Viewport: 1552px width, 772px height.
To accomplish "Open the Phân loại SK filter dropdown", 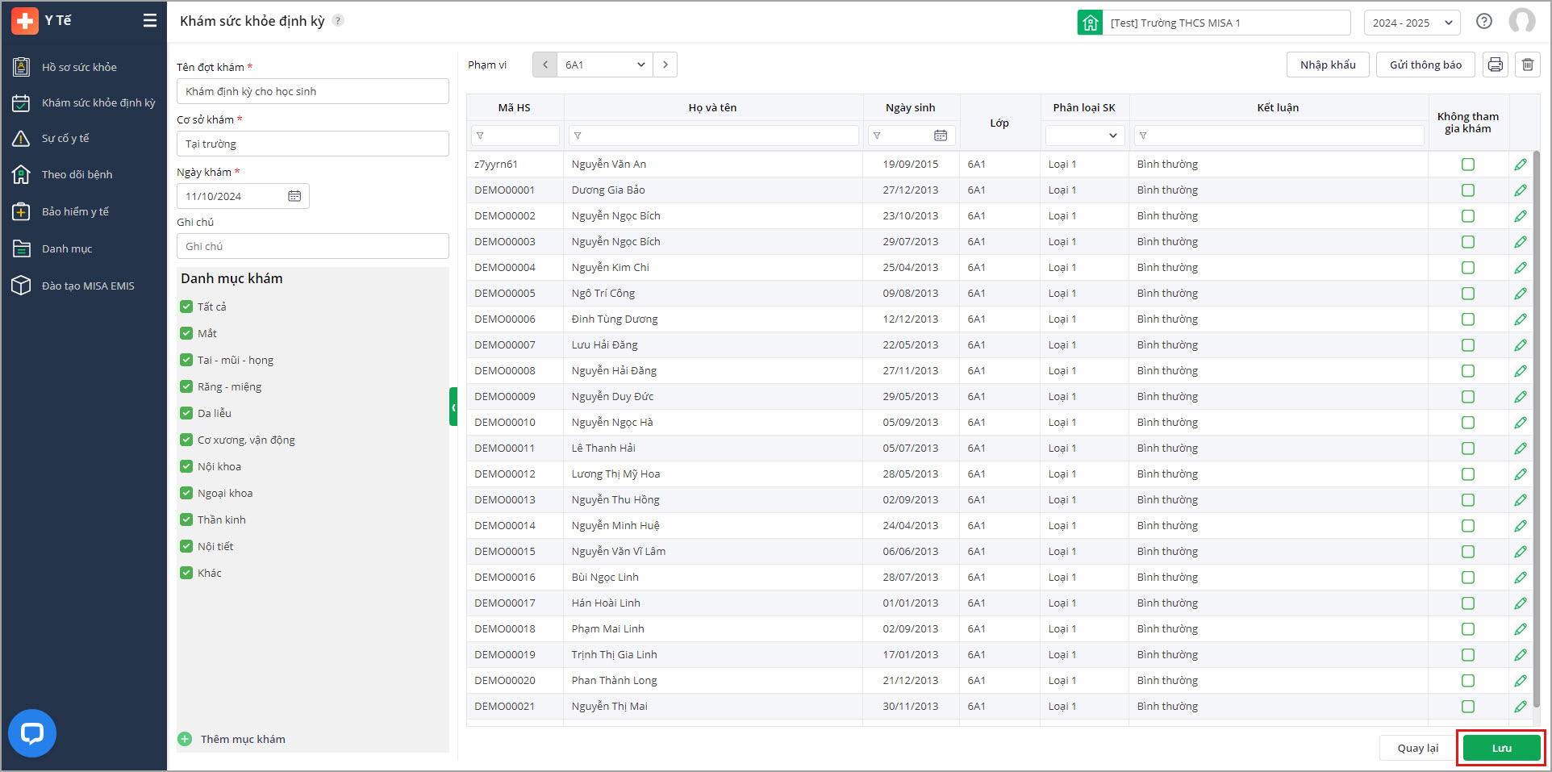I will [x=1085, y=136].
